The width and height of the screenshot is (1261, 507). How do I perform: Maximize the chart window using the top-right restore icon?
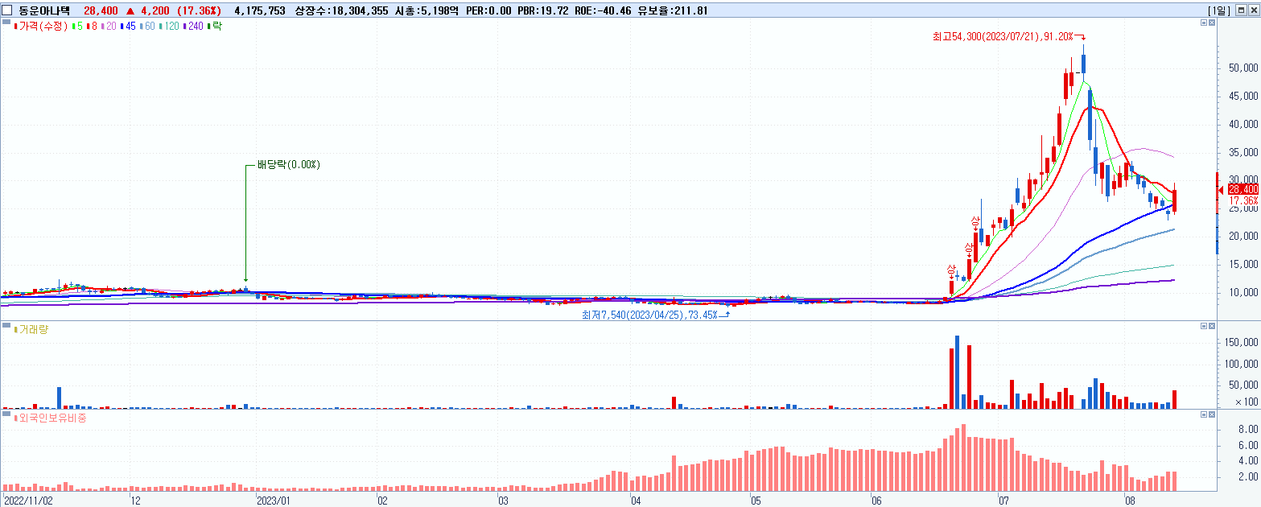tap(1241, 10)
